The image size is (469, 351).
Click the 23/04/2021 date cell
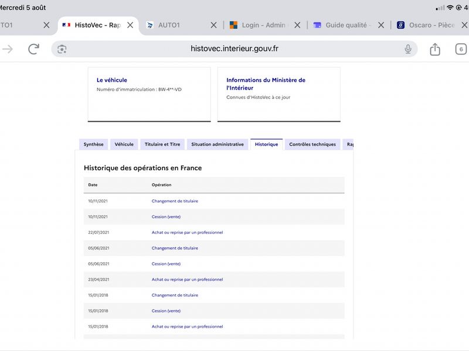pyautogui.click(x=98, y=280)
